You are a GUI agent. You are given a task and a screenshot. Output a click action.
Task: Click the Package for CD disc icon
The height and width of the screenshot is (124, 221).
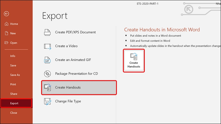(47, 74)
